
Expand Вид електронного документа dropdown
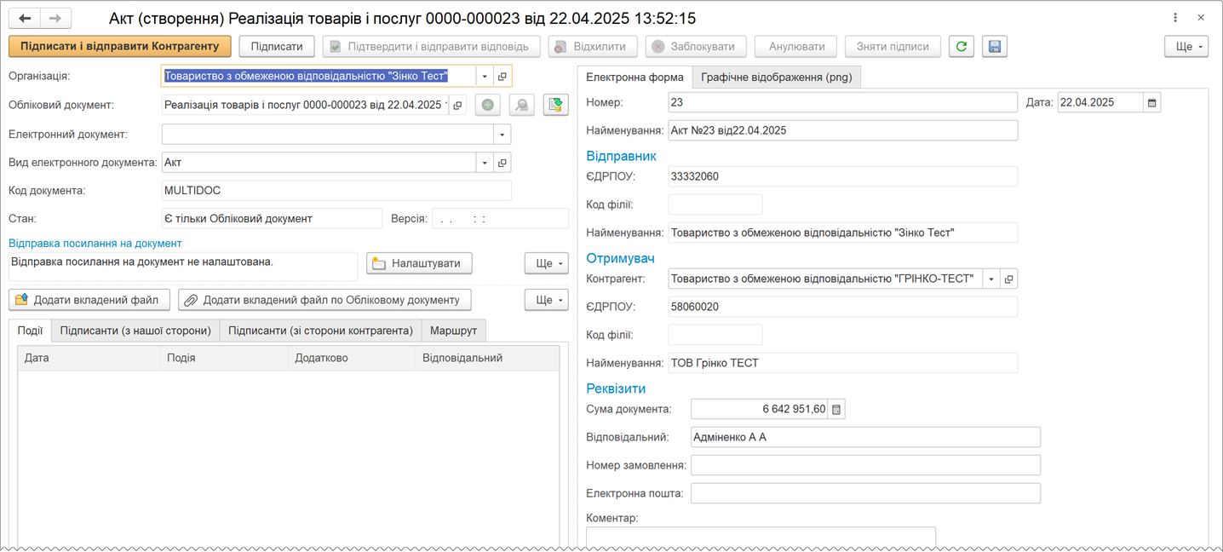pyautogui.click(x=485, y=163)
